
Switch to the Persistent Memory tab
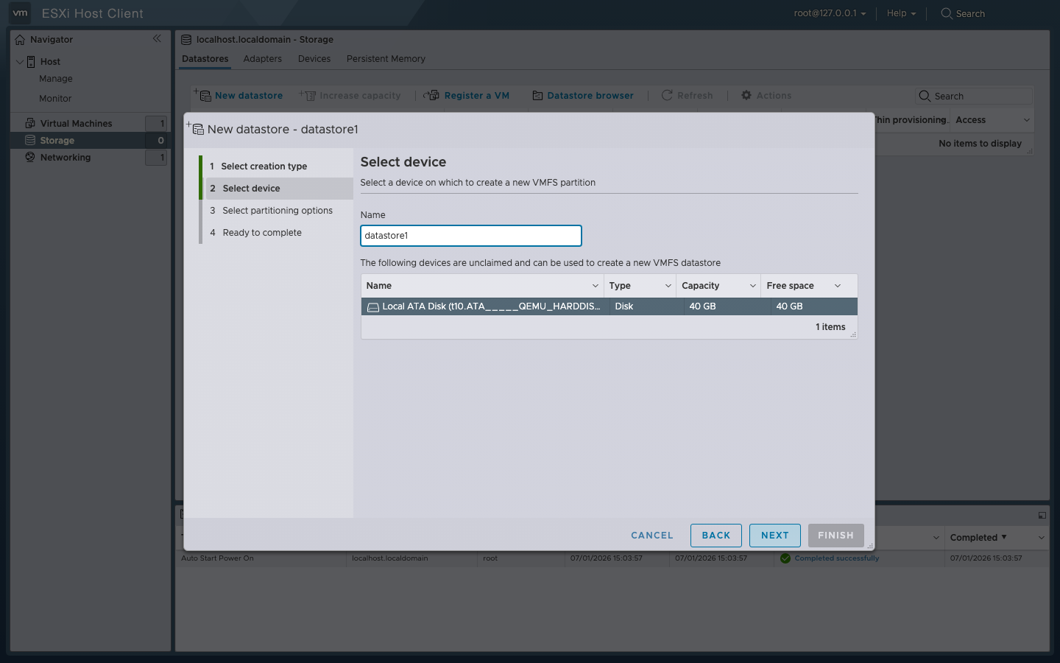[386, 59]
